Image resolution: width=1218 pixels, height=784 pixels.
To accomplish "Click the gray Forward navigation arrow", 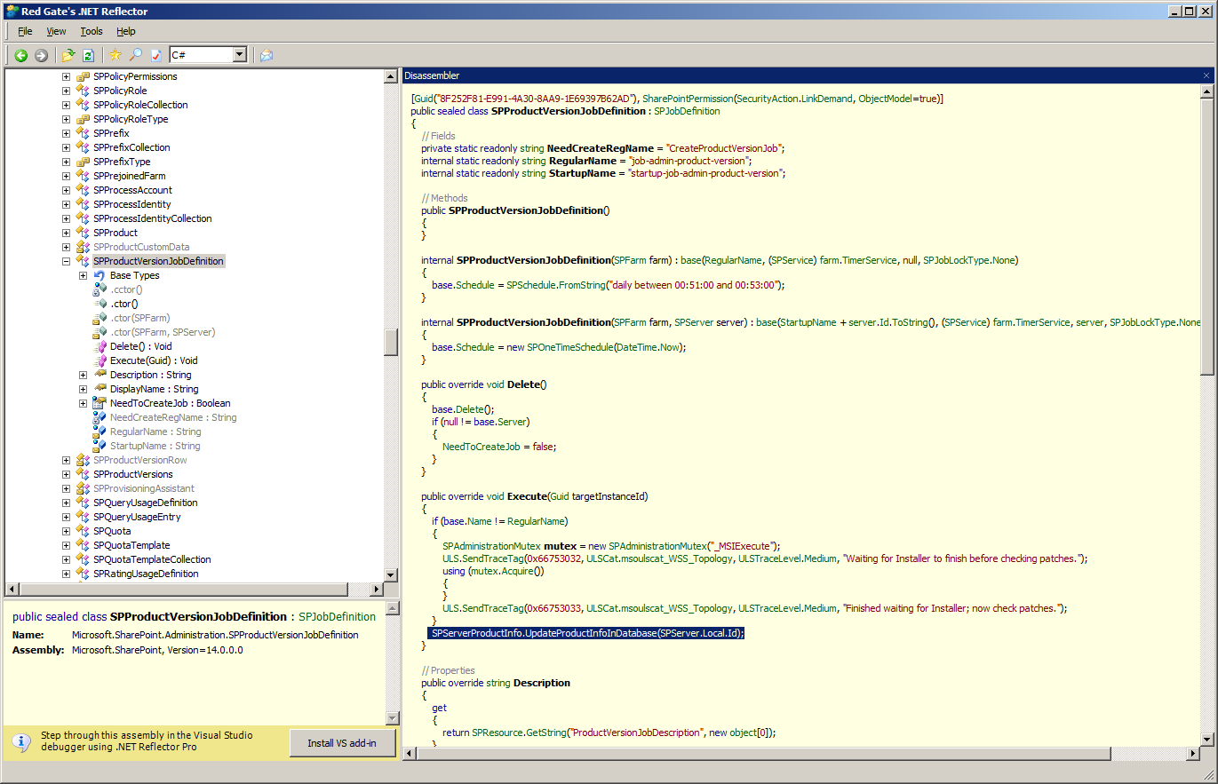I will point(41,55).
